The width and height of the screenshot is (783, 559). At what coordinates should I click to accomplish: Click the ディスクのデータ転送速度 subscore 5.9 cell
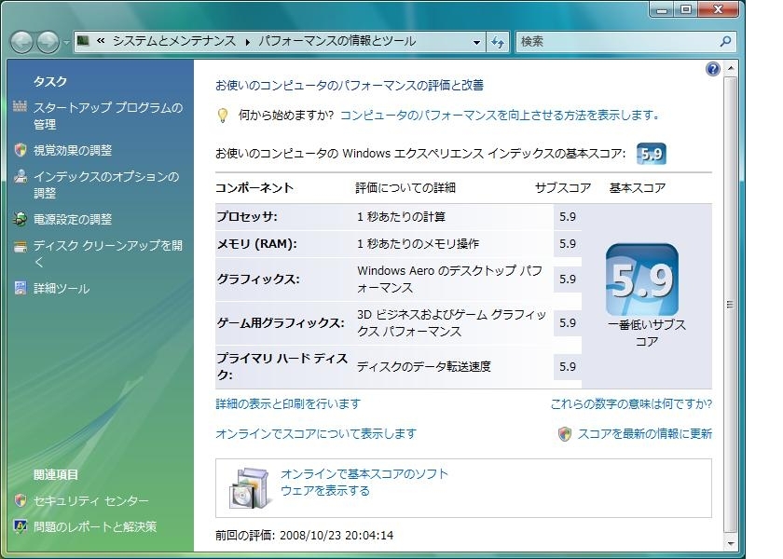point(568,366)
